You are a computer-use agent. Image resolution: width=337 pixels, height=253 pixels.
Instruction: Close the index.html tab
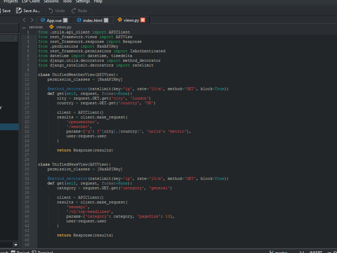(x=106, y=20)
